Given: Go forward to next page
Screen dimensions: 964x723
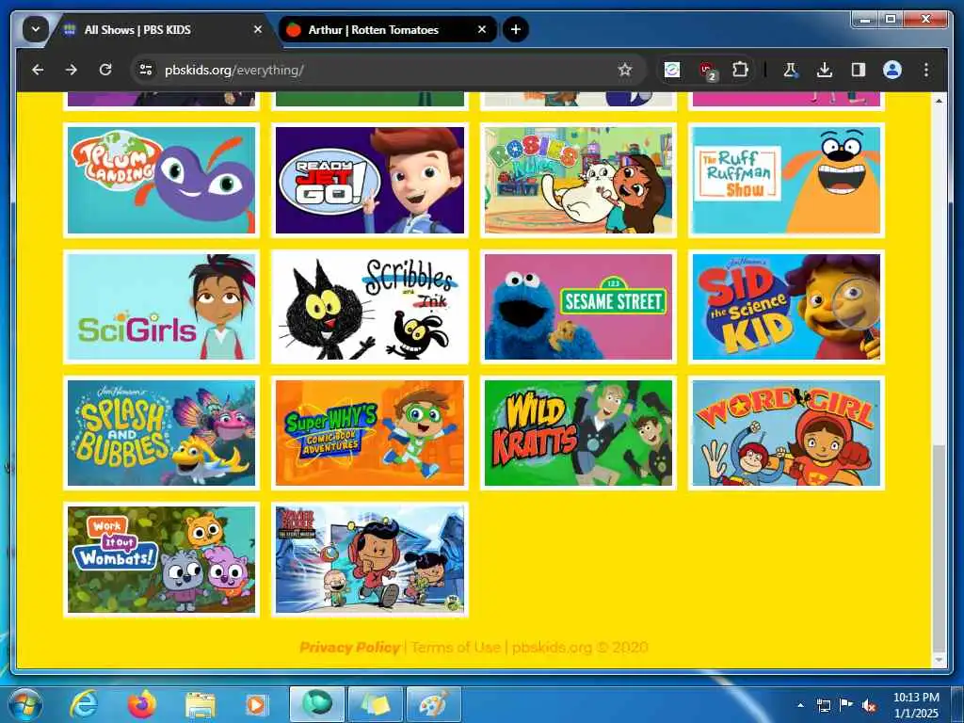Looking at the screenshot, I should pyautogui.click(x=72, y=70).
